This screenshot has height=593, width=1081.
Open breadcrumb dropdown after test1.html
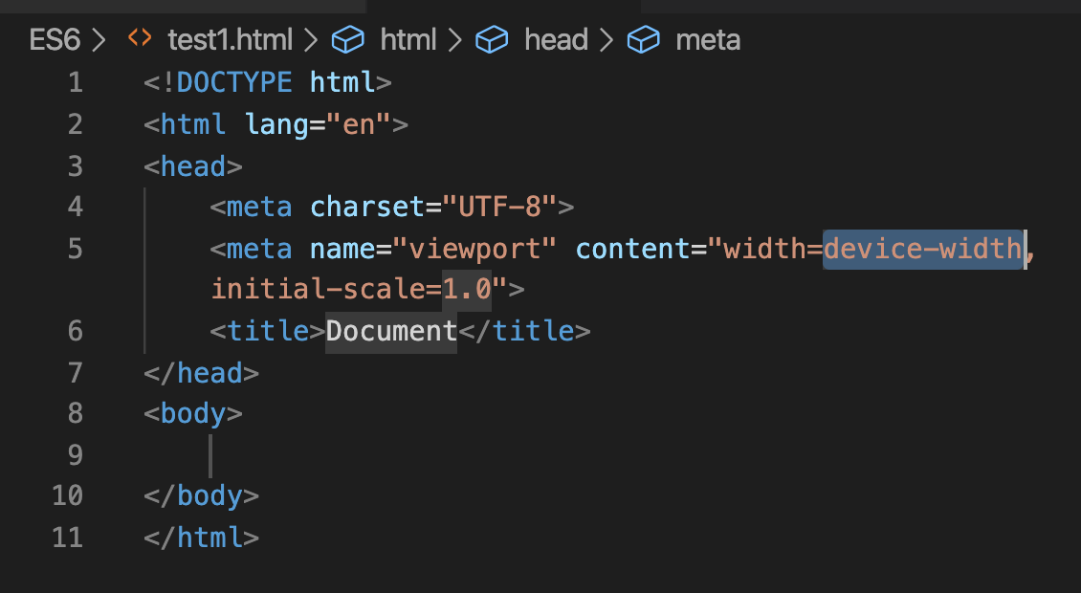(312, 39)
